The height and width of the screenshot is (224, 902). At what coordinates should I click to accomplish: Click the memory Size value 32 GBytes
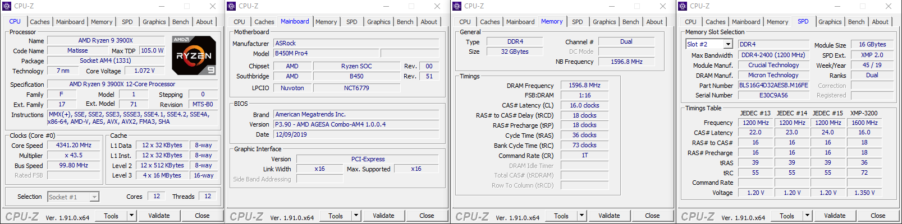pos(515,52)
